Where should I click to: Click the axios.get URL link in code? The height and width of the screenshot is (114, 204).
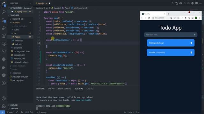coord(107,84)
